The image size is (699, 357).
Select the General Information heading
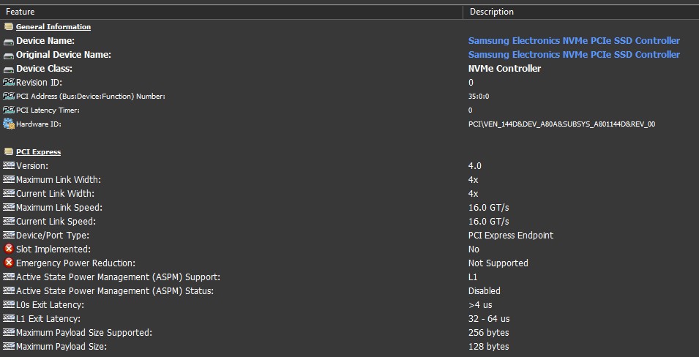pos(53,27)
